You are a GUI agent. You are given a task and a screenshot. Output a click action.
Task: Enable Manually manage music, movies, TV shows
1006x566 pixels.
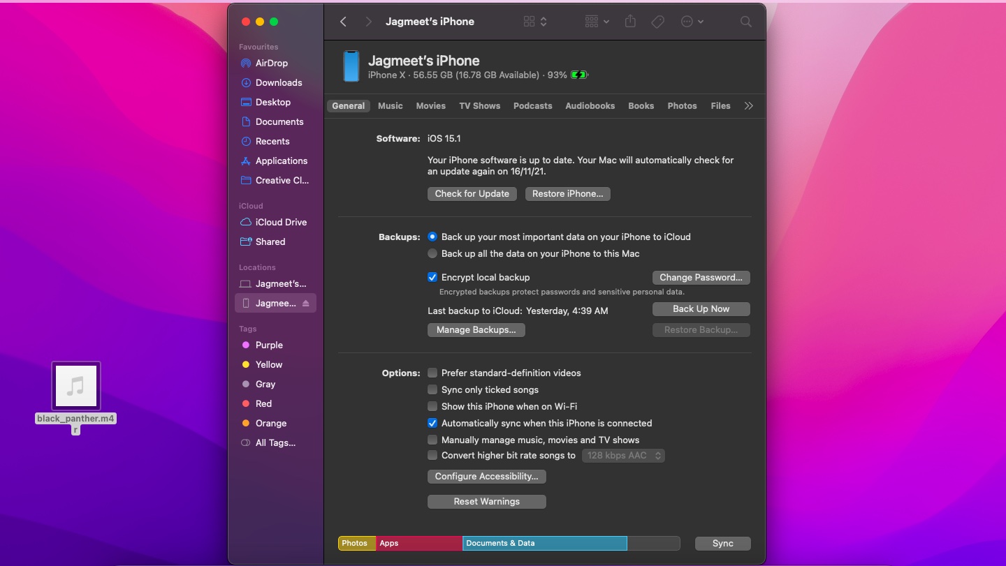[x=432, y=440]
